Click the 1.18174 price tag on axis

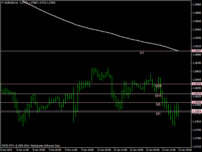[x=197, y=94]
